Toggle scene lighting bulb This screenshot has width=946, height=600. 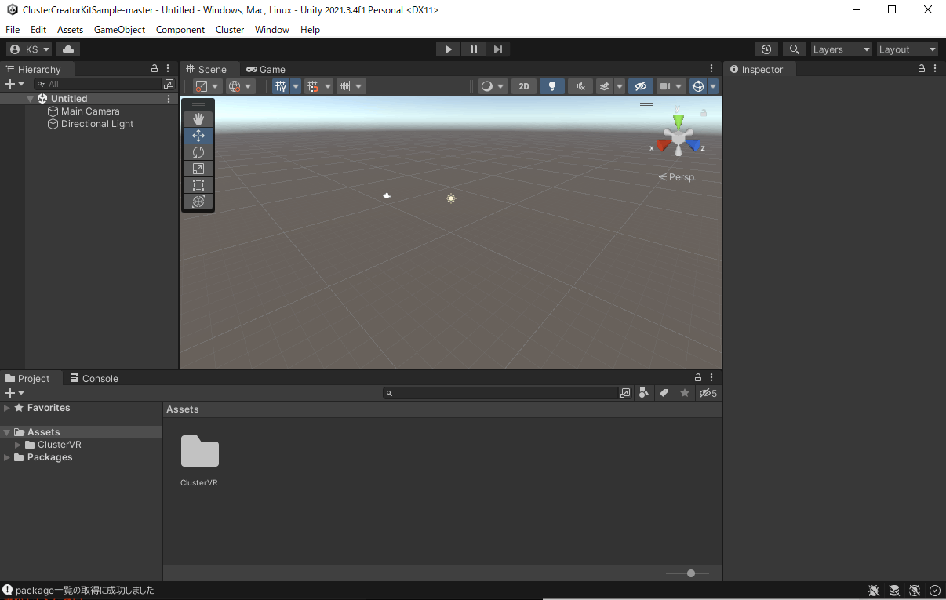551,86
